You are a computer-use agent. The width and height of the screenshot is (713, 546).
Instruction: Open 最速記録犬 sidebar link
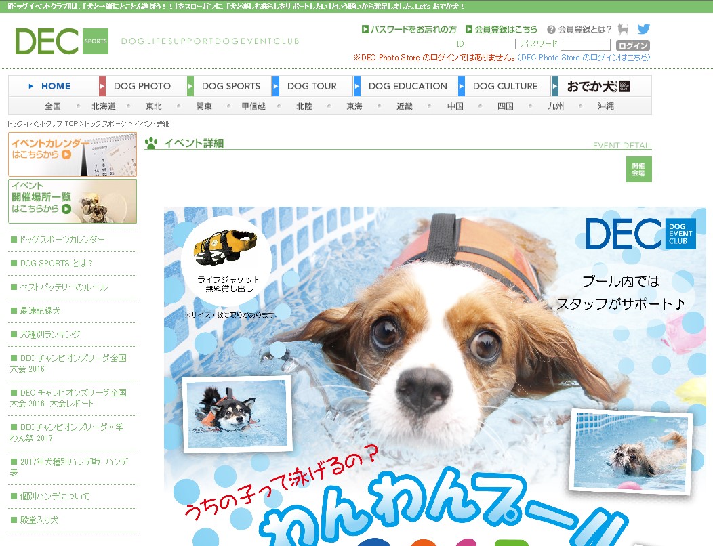[40, 310]
